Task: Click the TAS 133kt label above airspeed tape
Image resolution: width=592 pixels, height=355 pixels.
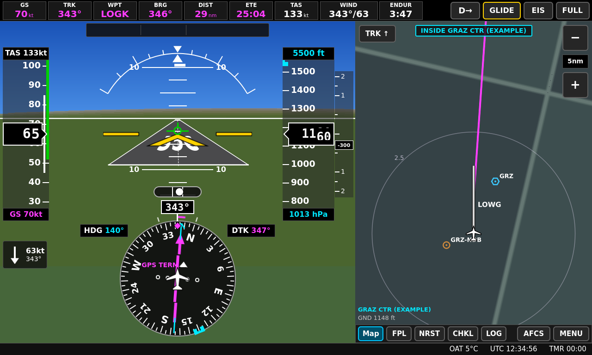Action: (26, 53)
